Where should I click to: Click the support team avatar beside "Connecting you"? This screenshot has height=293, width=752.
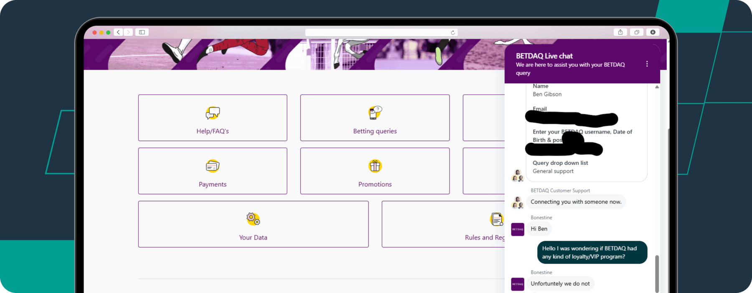point(518,202)
